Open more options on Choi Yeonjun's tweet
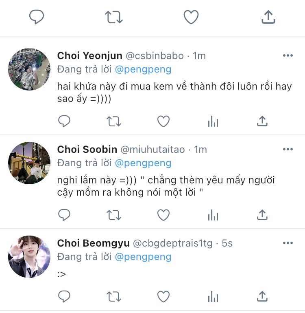305x313 pixels. click(x=288, y=56)
